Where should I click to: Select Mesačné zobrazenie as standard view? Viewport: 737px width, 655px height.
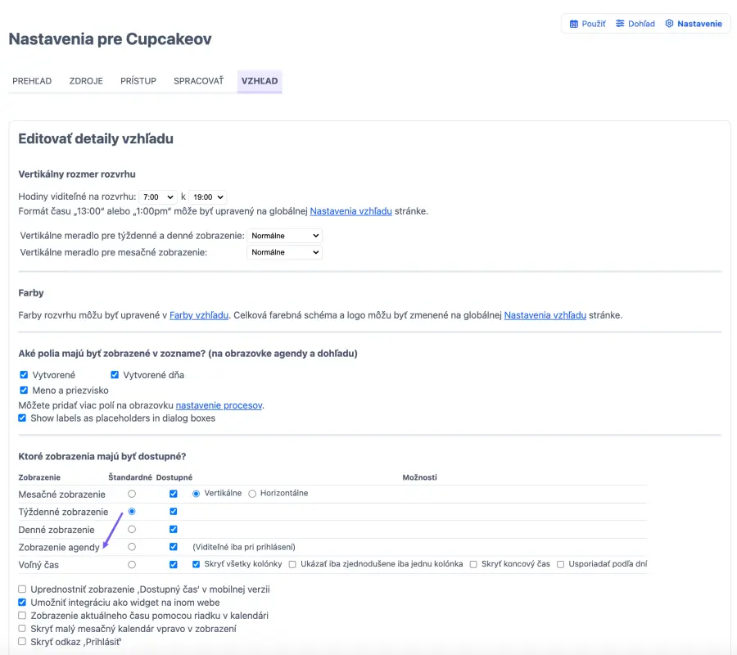coord(132,494)
